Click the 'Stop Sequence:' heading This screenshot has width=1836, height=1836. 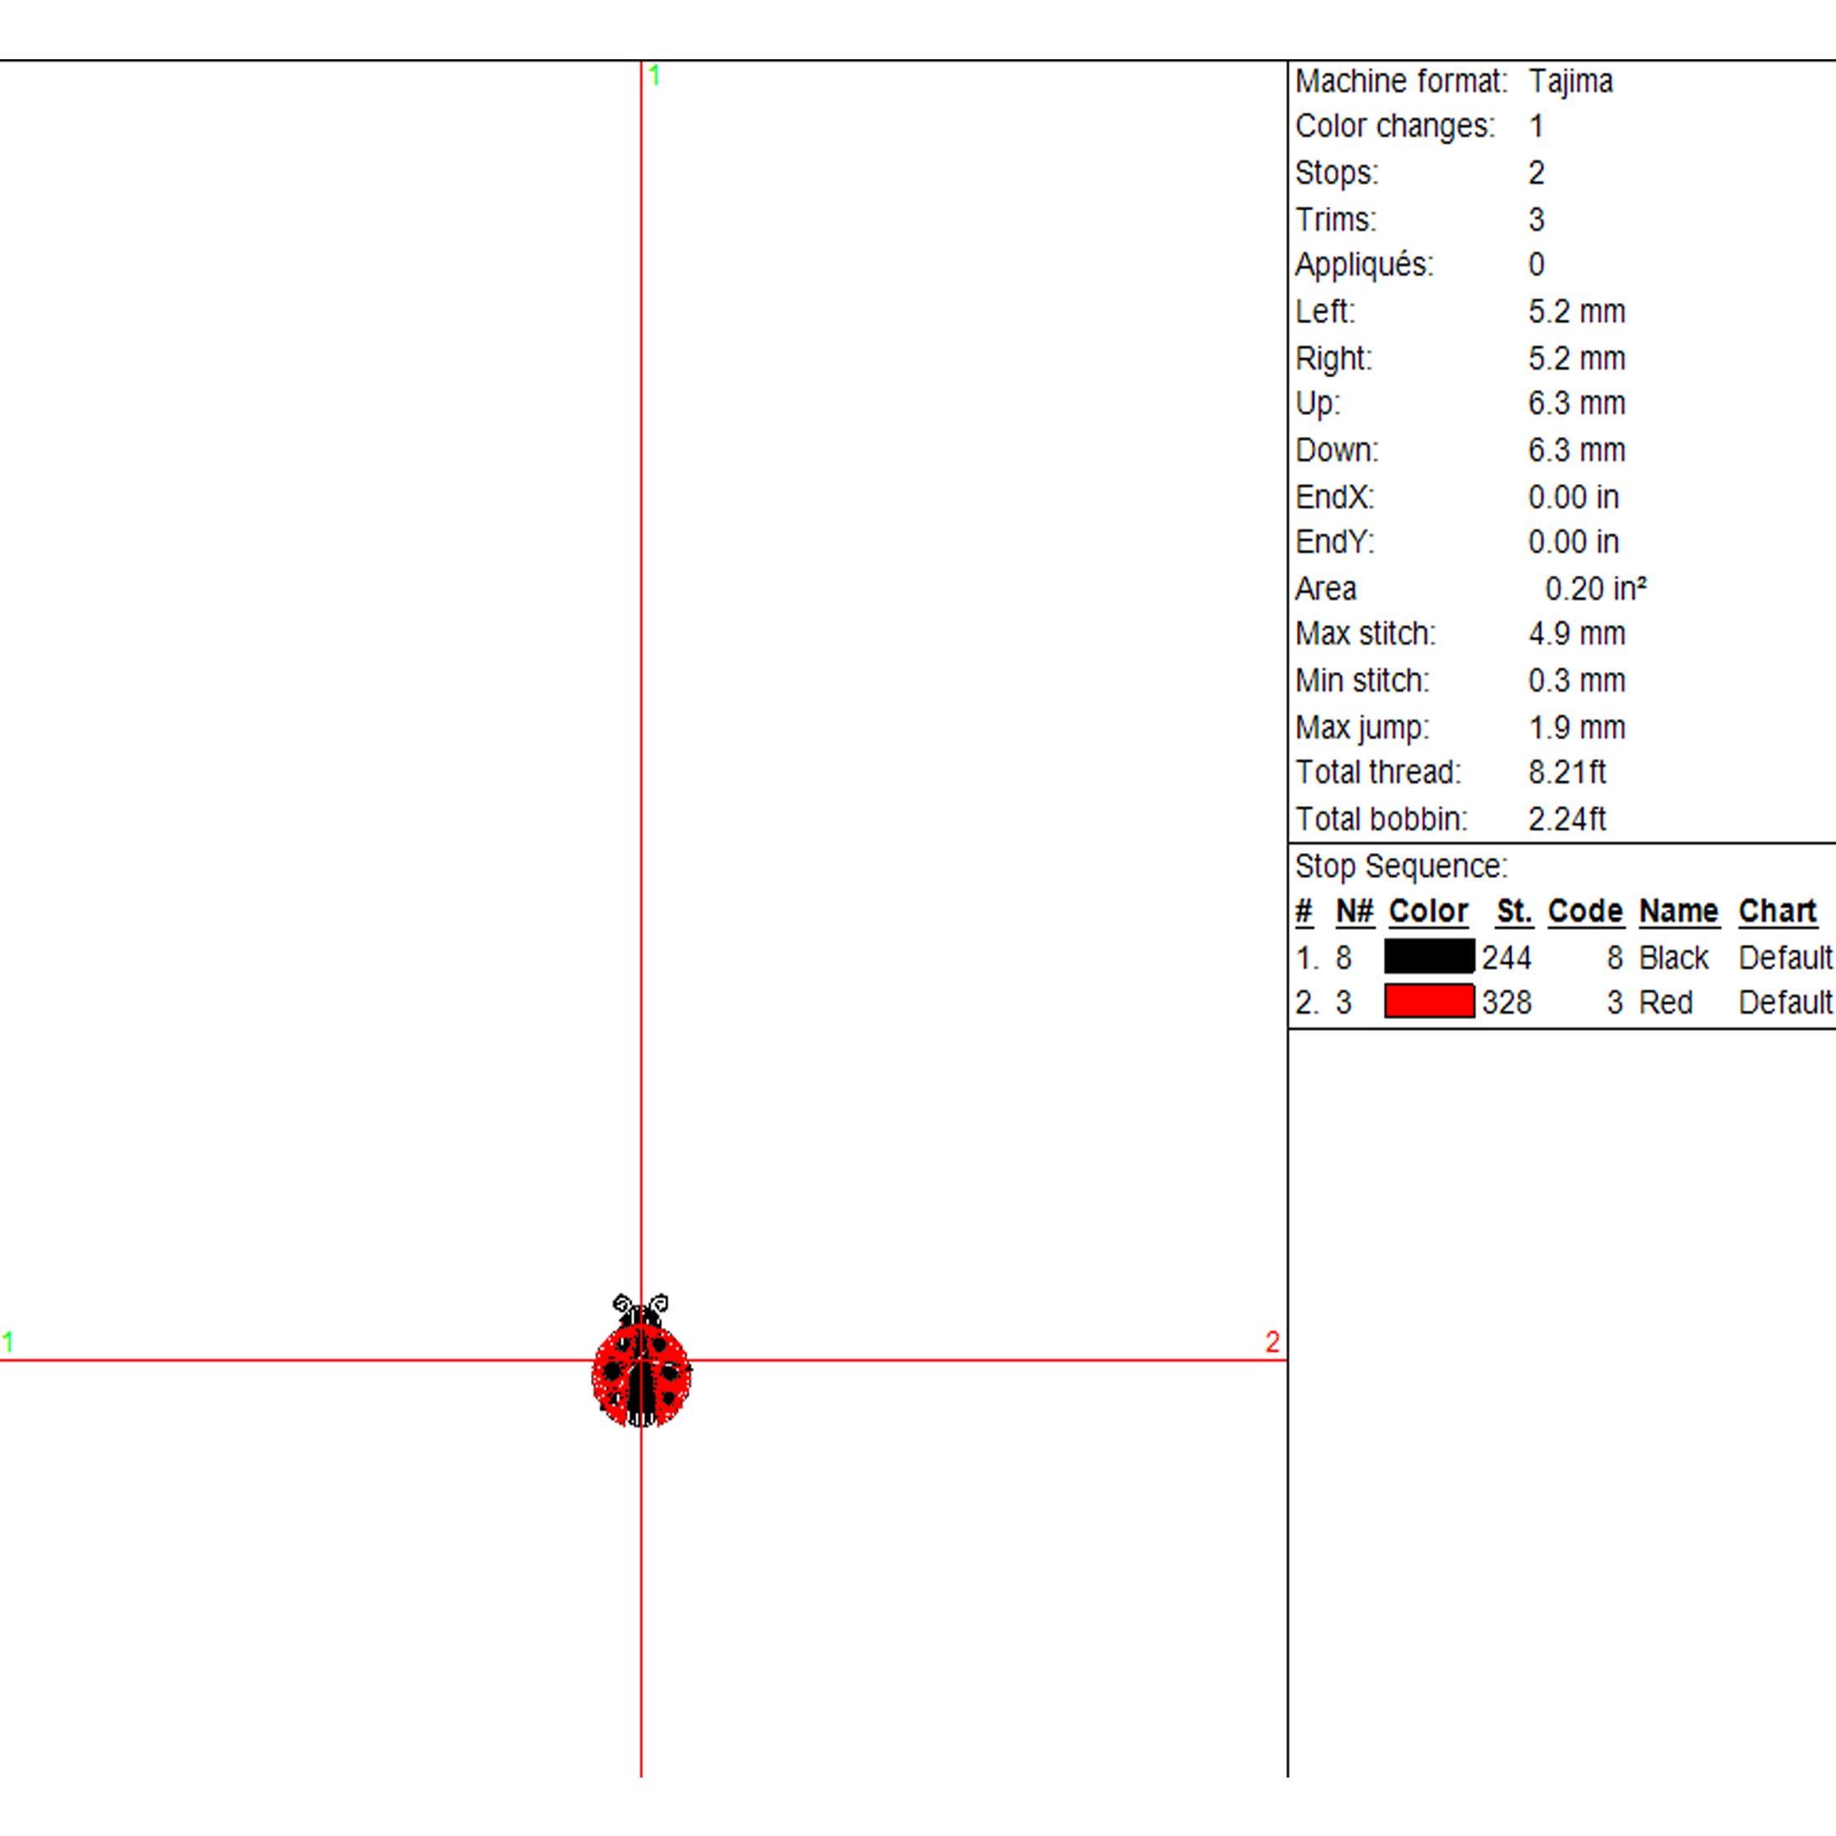pyautogui.click(x=1400, y=867)
